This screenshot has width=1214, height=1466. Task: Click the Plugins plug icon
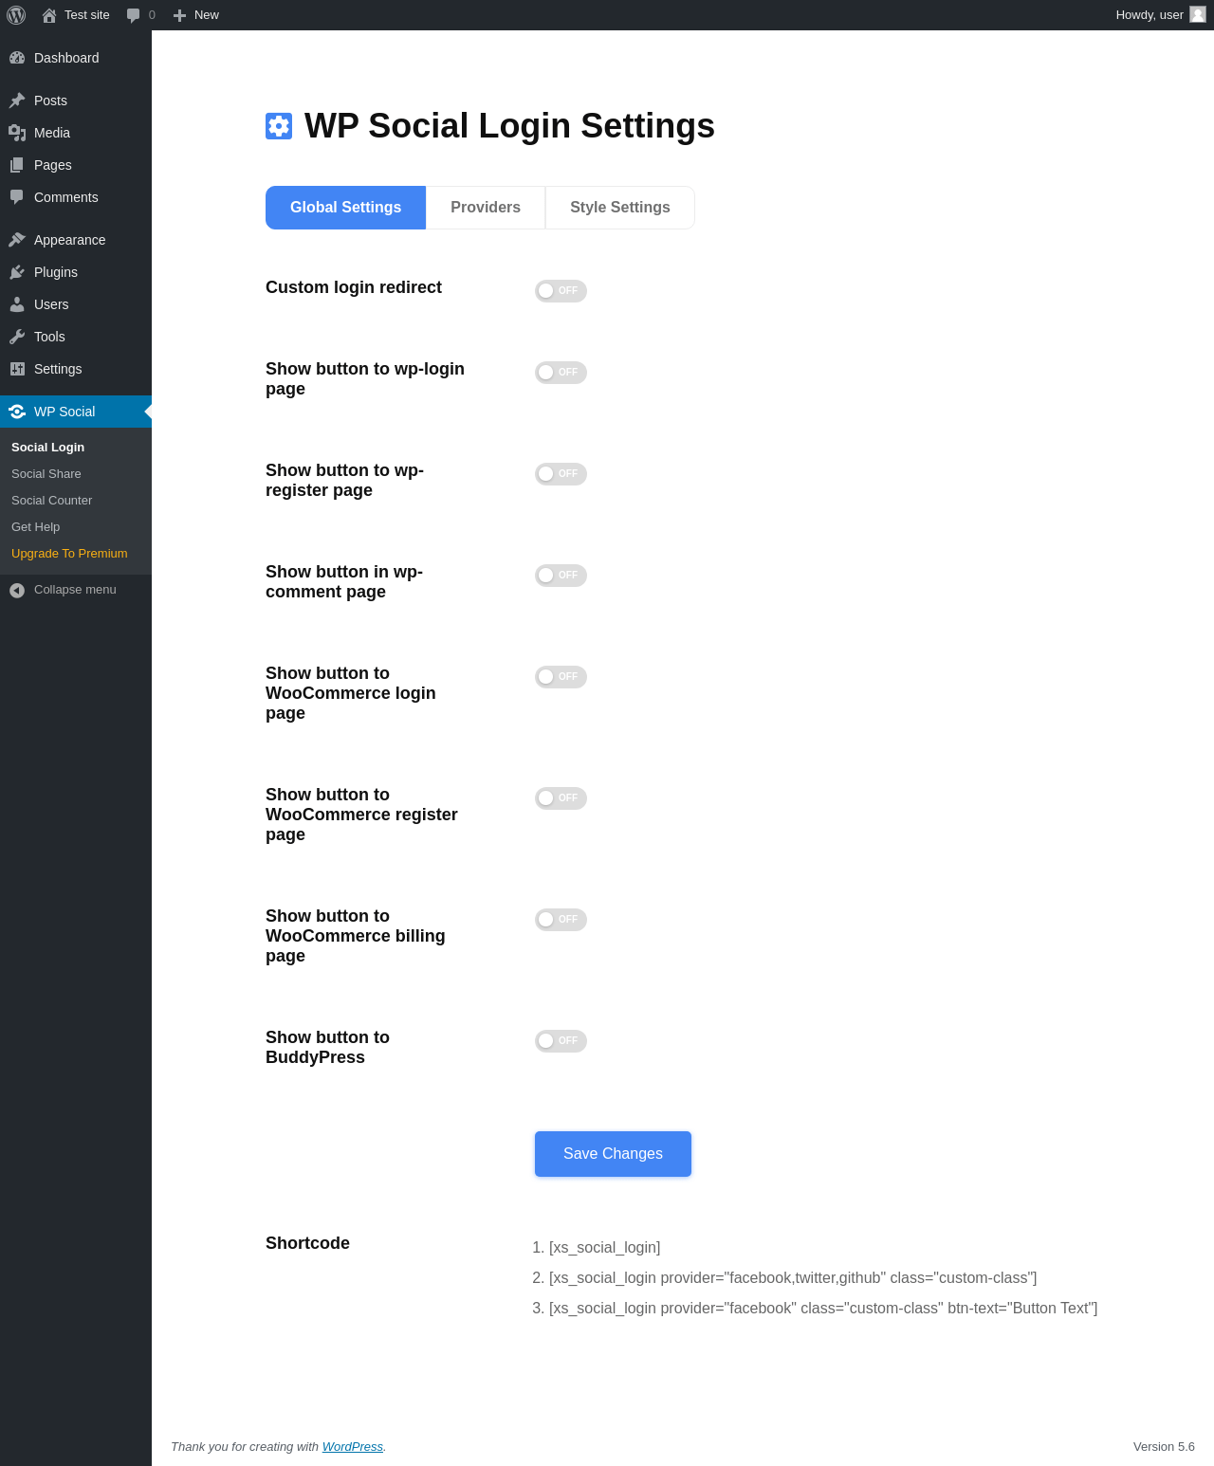(x=17, y=272)
